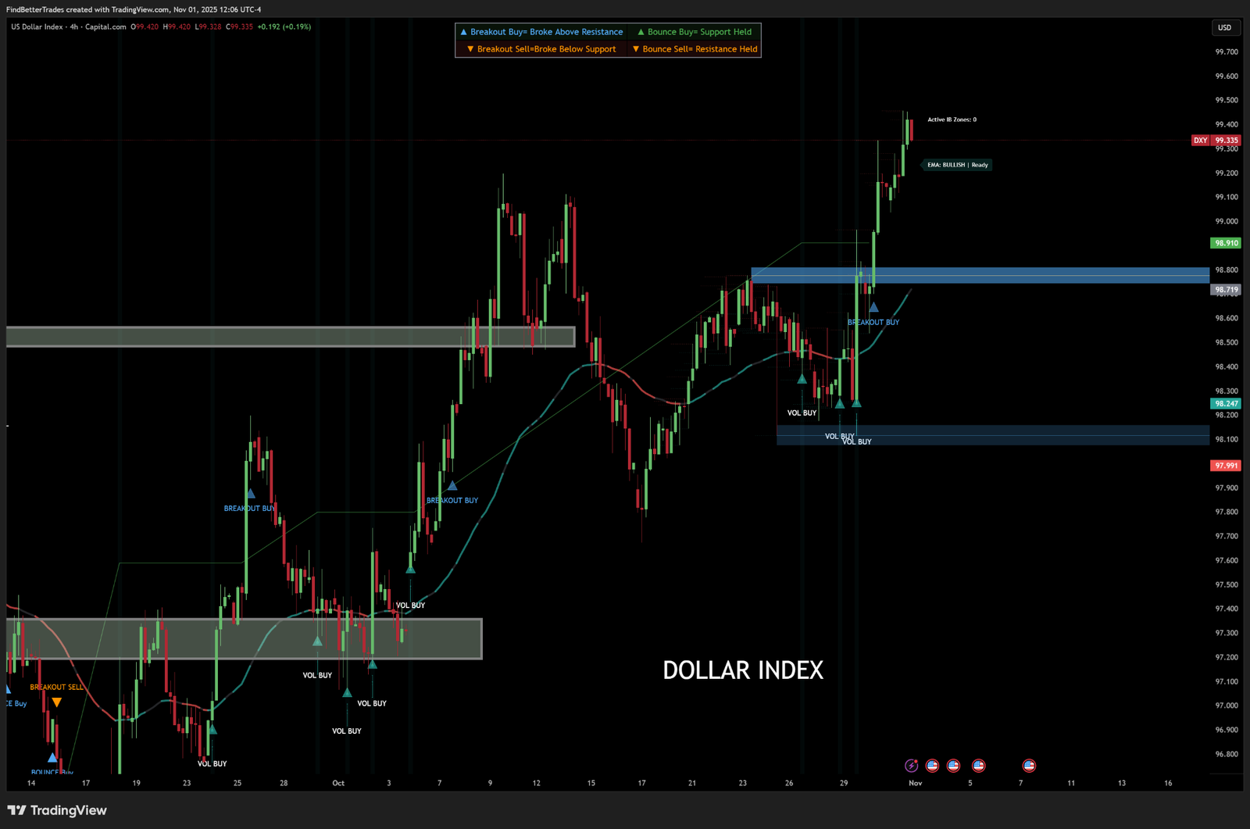This screenshot has width=1250, height=829.
Task: Open the USD currency dropdown
Action: point(1224,27)
